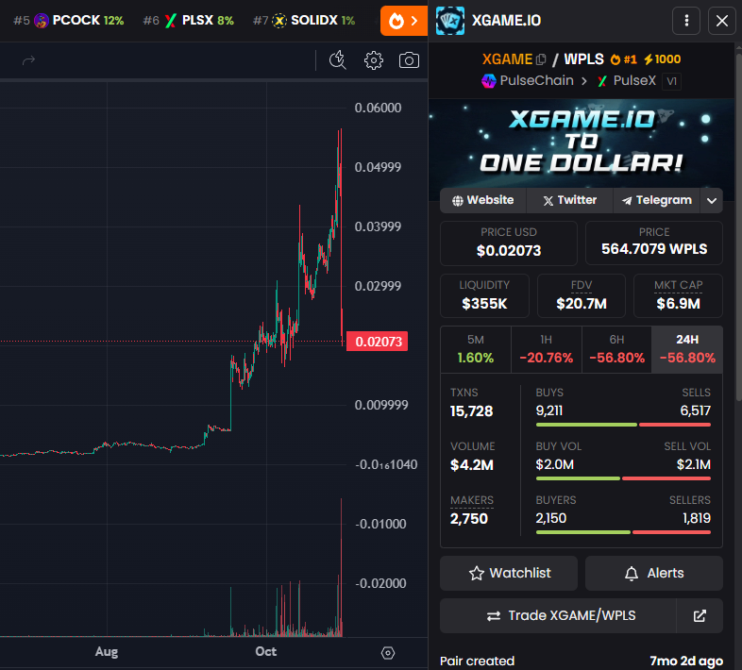742x670 pixels.
Task: Click the PulseChain network name
Action: point(536,81)
